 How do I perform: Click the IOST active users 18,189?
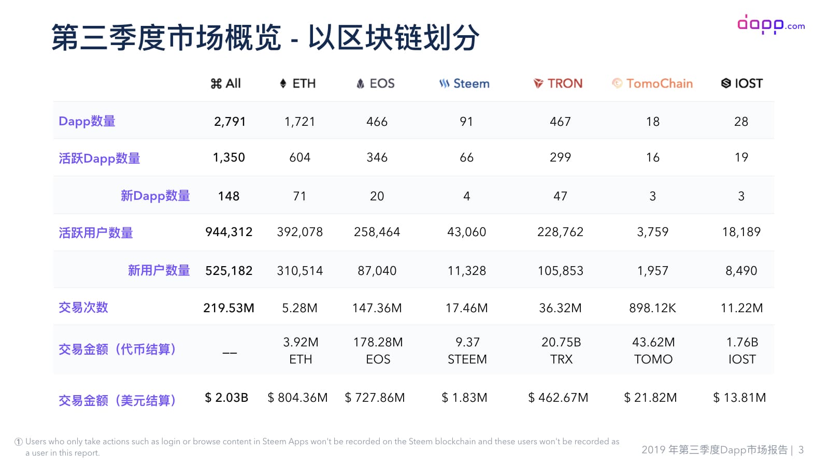pyautogui.click(x=741, y=232)
